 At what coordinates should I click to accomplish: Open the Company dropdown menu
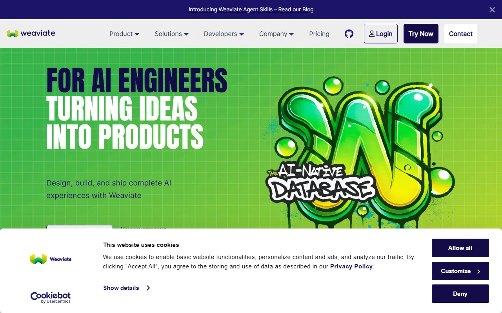click(276, 34)
